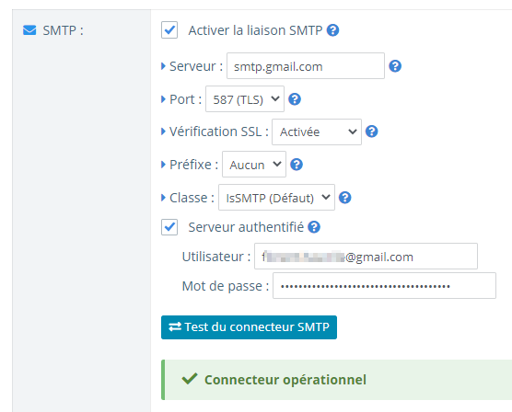Open the Préfixe Aucun dropdown
This screenshot has width=512, height=412.
tap(254, 164)
